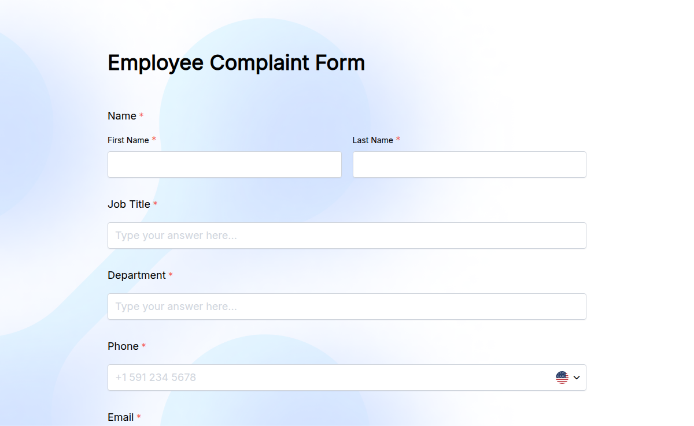Click the Phone number entry field
This screenshot has width=694, height=426.
tap(289, 377)
